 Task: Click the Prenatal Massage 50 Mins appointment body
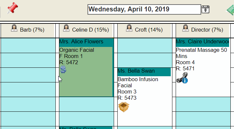point(203,72)
